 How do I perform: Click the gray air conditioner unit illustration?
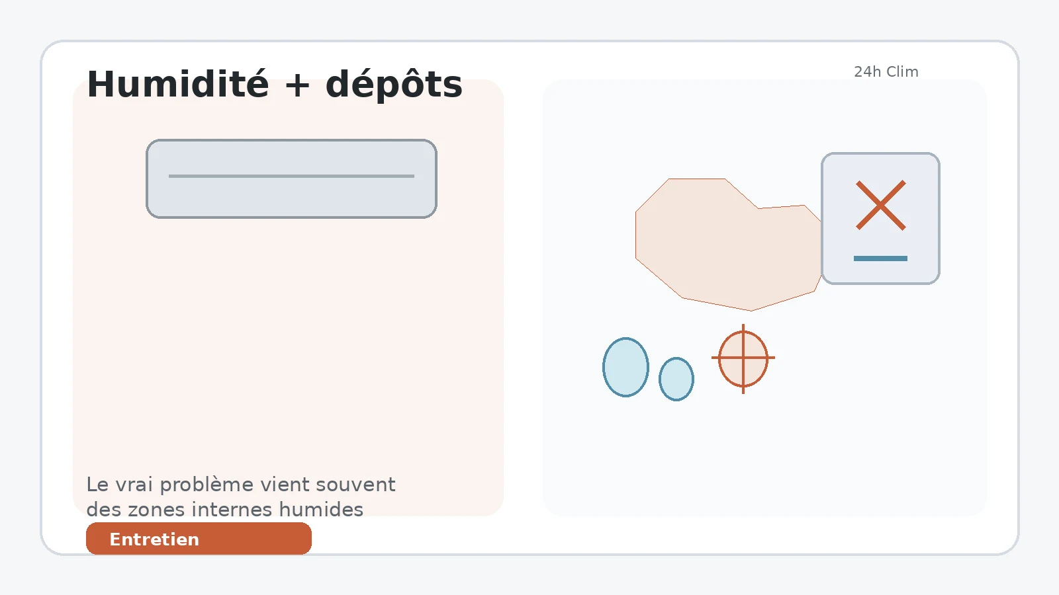click(291, 178)
